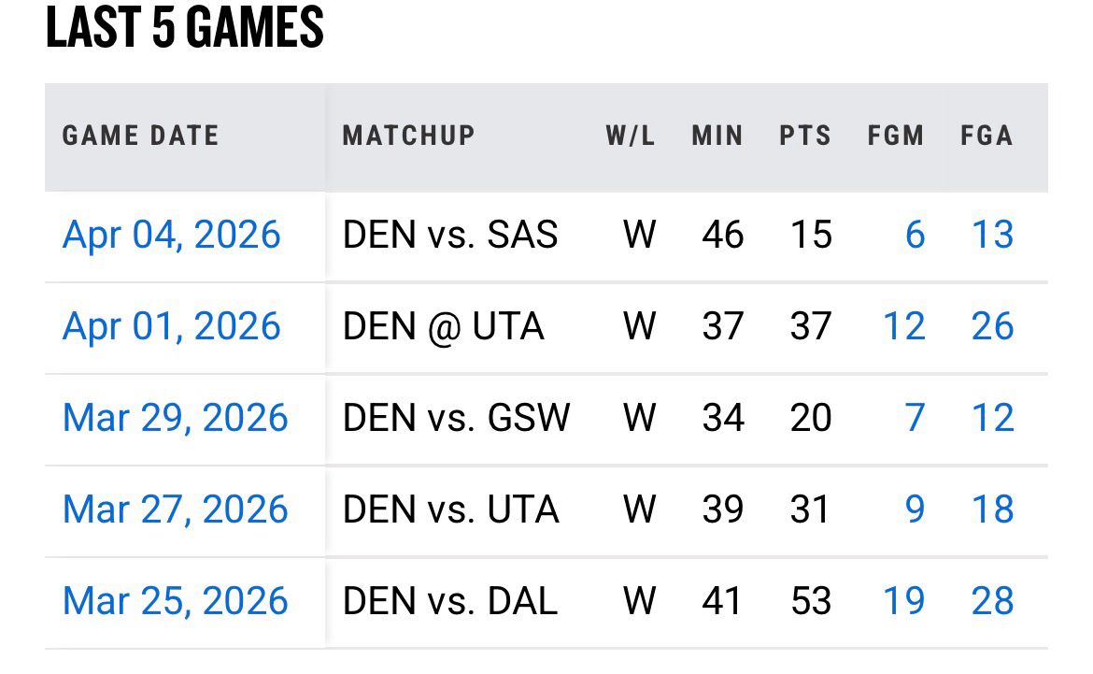This screenshot has width=1093, height=674.
Task: Sort by the GAME DATE column header
Action: pyautogui.click(x=140, y=136)
